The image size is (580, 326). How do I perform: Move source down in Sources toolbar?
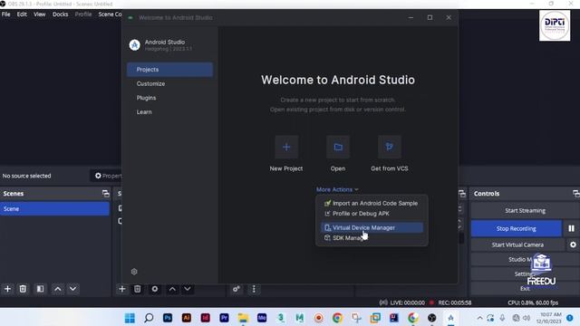[188, 289]
